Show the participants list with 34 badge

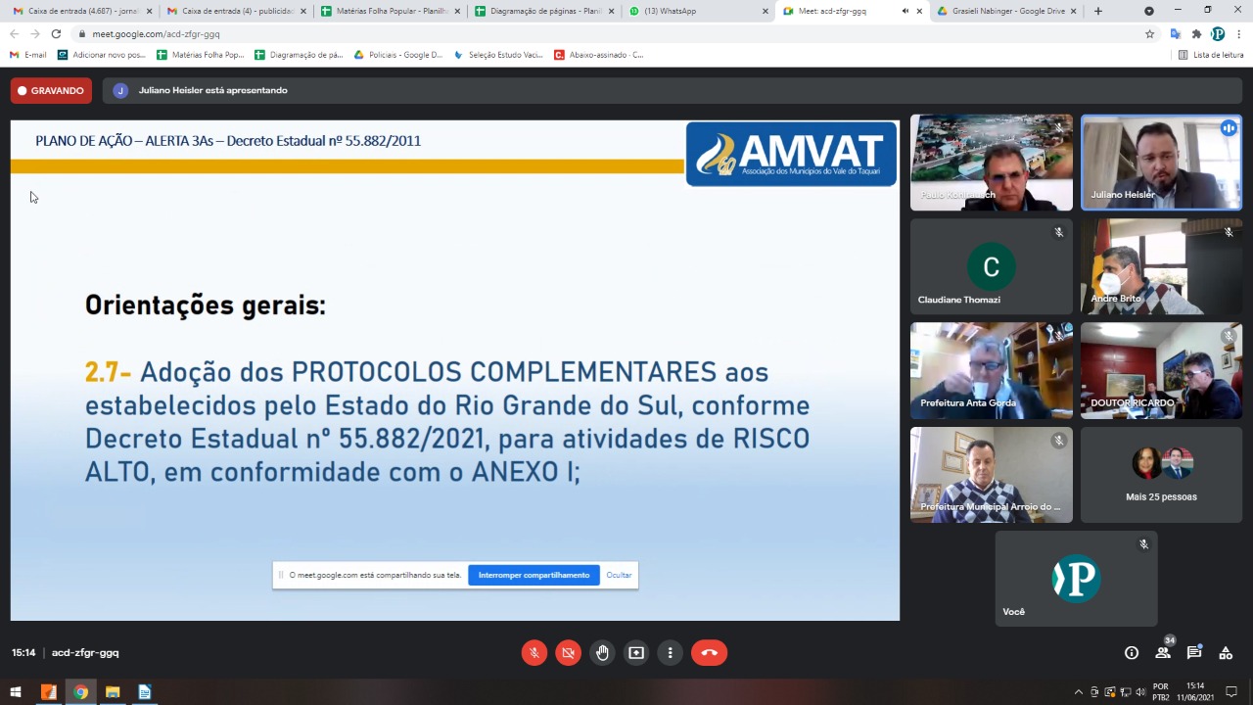(1163, 653)
